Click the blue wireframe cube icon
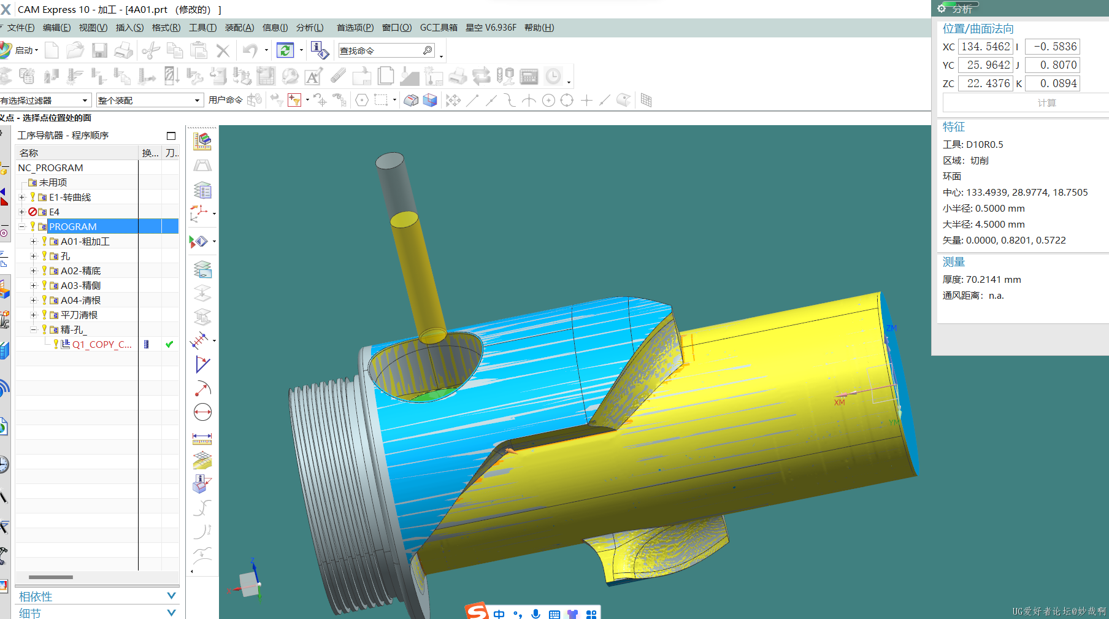The height and width of the screenshot is (619, 1109). [x=430, y=100]
